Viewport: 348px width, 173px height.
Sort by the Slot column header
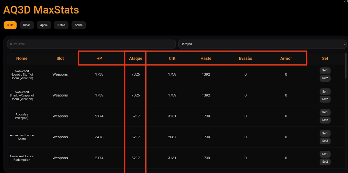pos(60,59)
